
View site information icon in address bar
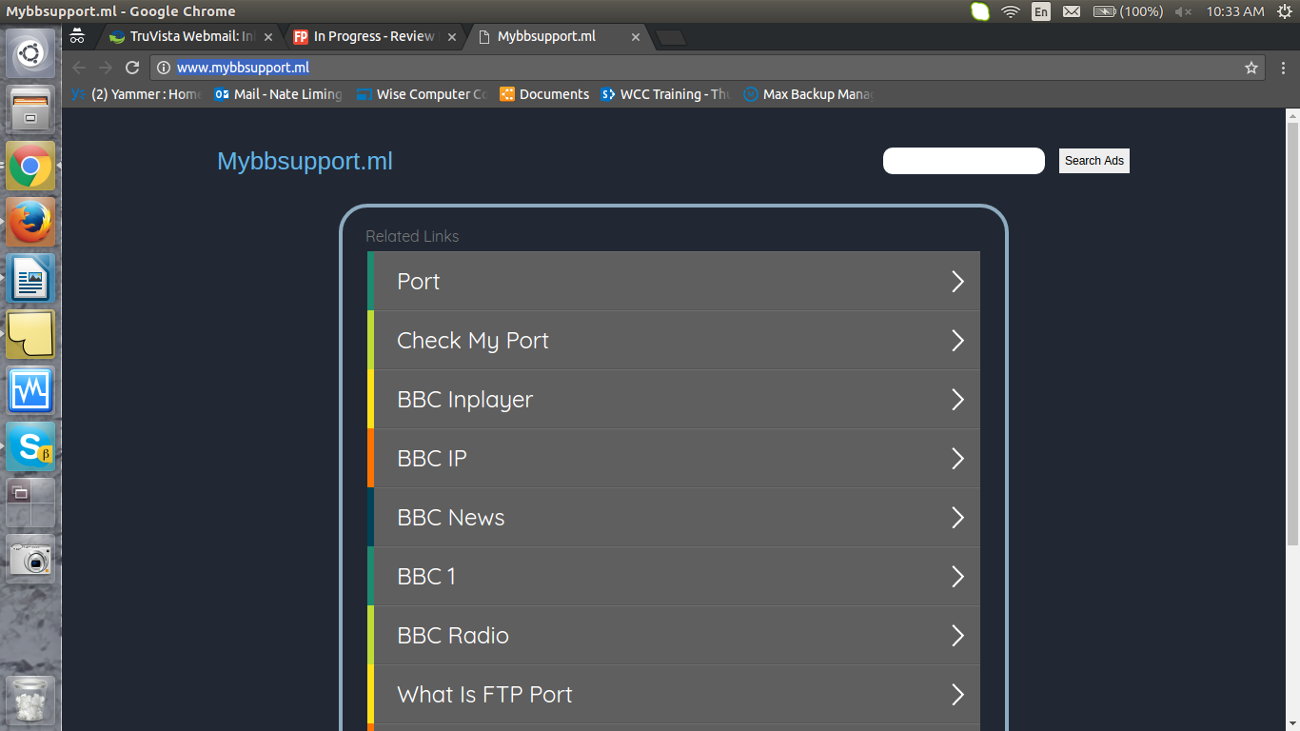pos(163,68)
